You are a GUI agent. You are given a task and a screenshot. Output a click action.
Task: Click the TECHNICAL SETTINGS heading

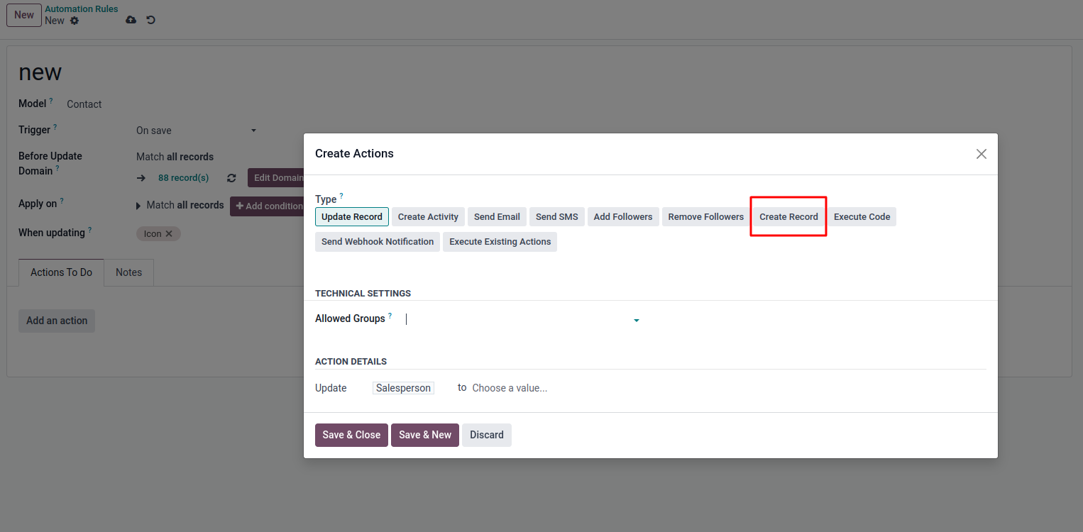coord(363,293)
